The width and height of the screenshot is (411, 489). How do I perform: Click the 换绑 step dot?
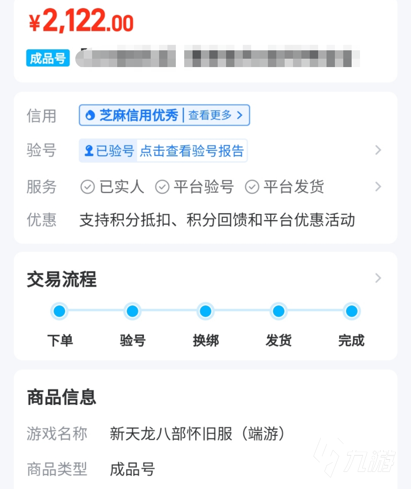coord(205,311)
